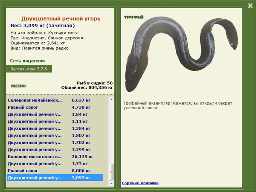Select Большая мягкотелая к... 26,139 кг row
Screen dimensions: 256x192
point(55,157)
